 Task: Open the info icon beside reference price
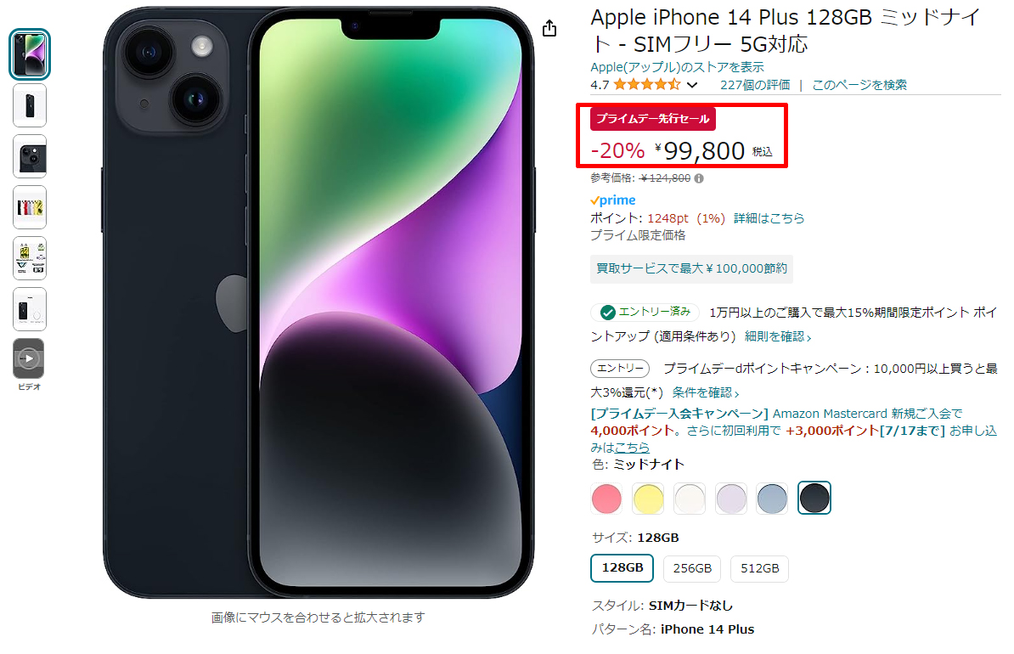pyautogui.click(x=699, y=178)
